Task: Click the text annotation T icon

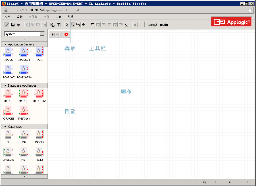Action: 58,25
